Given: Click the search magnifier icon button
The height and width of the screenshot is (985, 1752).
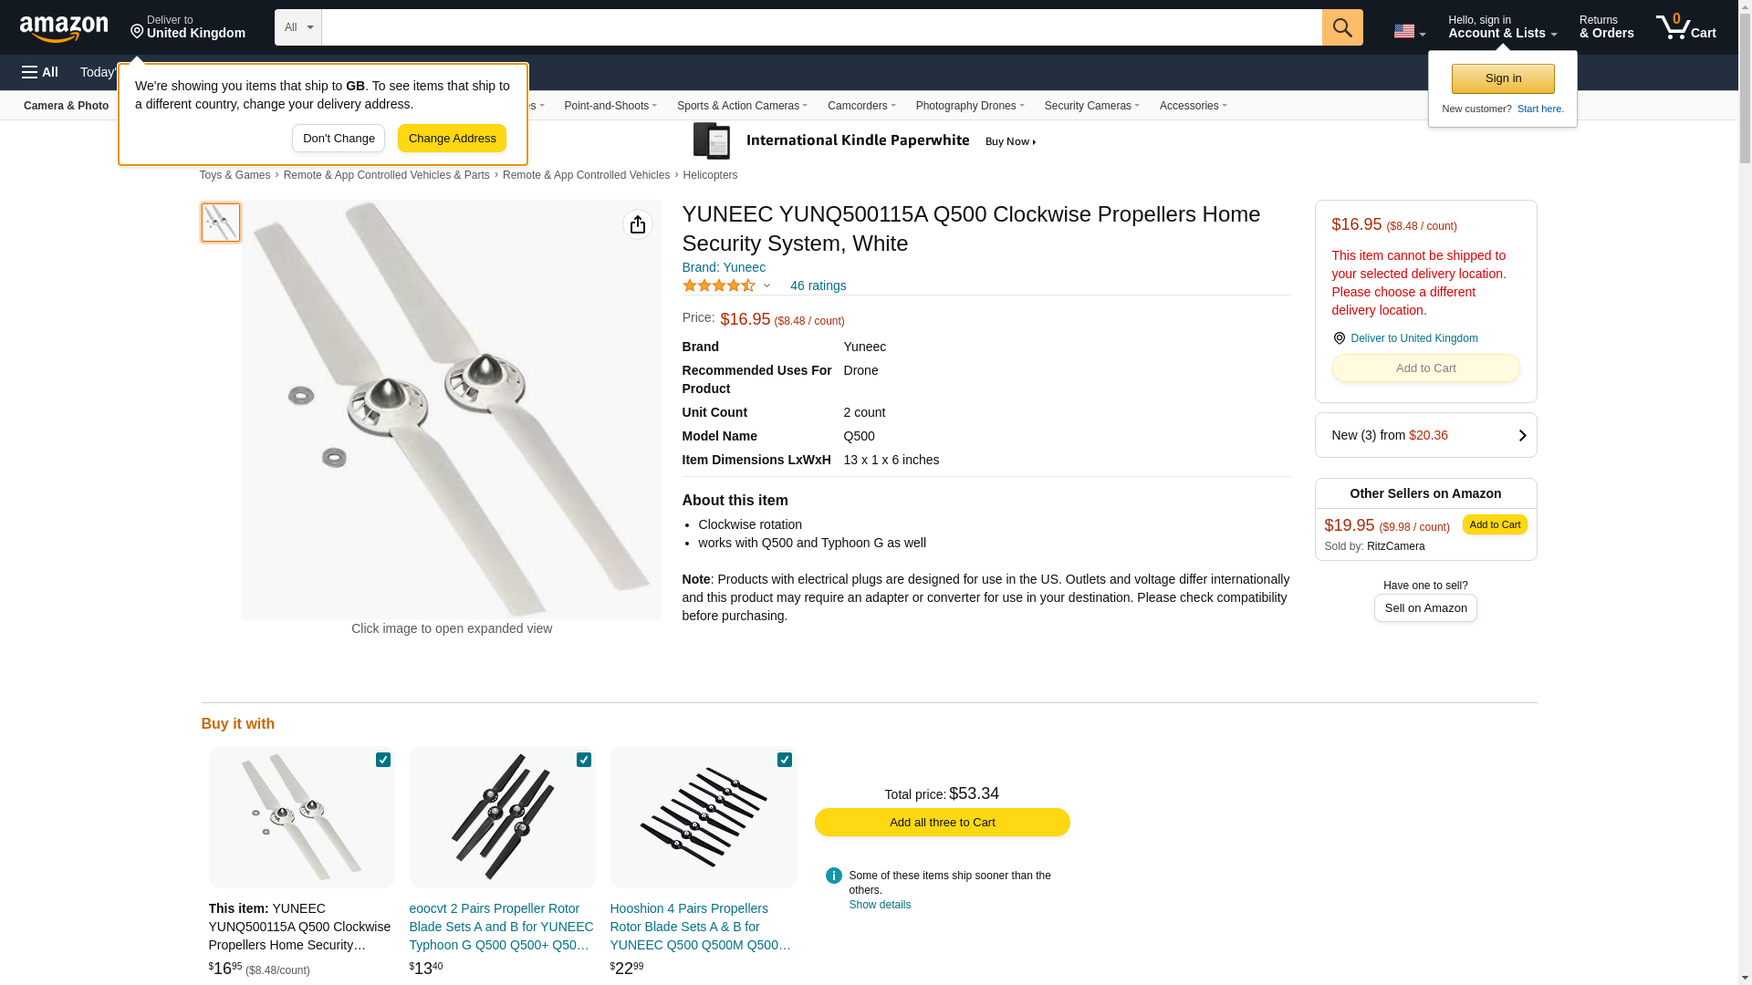Looking at the screenshot, I should pos(1341,27).
